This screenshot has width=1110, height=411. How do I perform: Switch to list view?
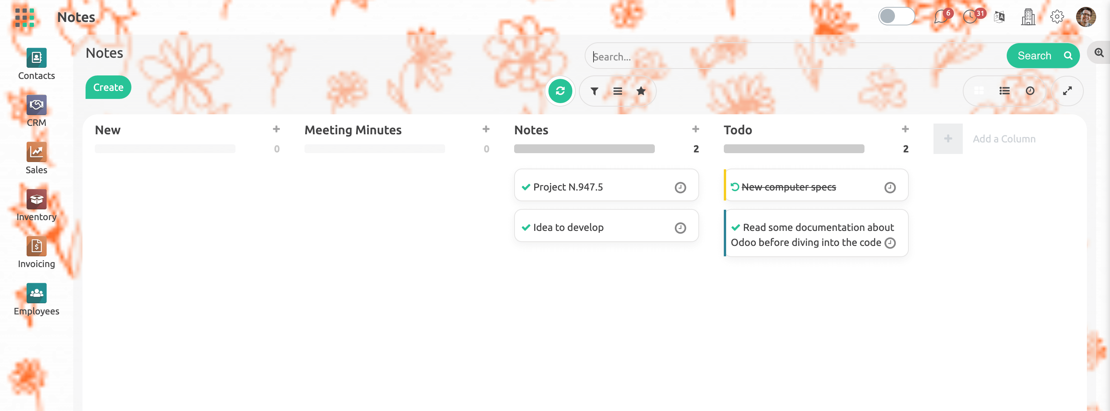coord(1004,91)
